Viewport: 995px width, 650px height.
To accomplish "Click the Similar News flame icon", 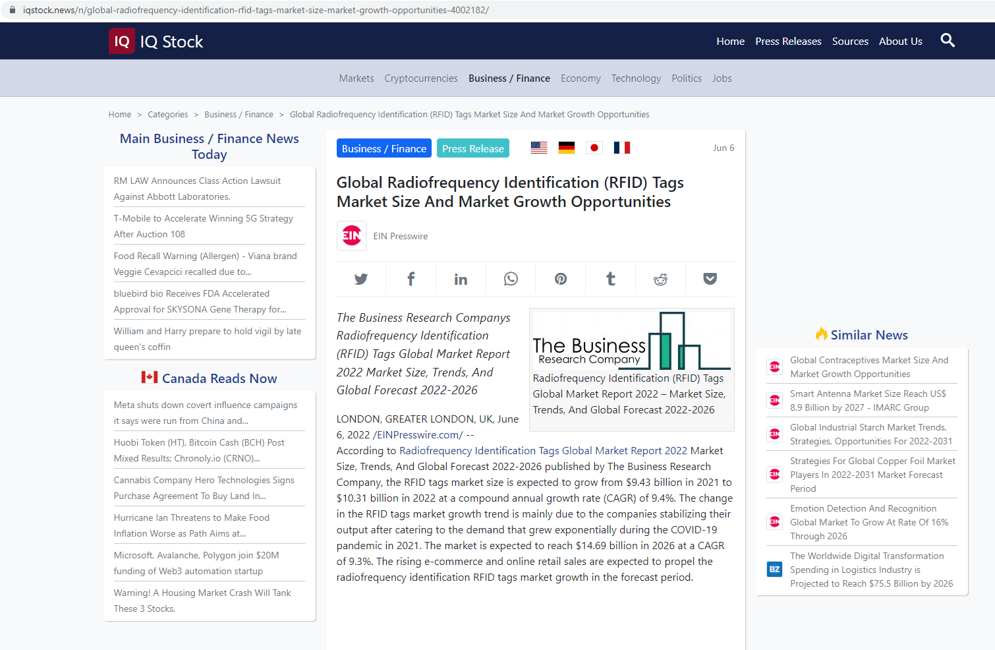I will point(821,334).
